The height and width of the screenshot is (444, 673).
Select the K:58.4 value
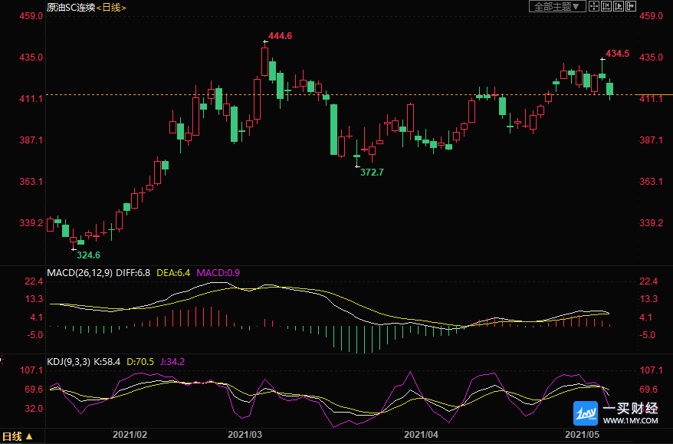[x=107, y=361]
